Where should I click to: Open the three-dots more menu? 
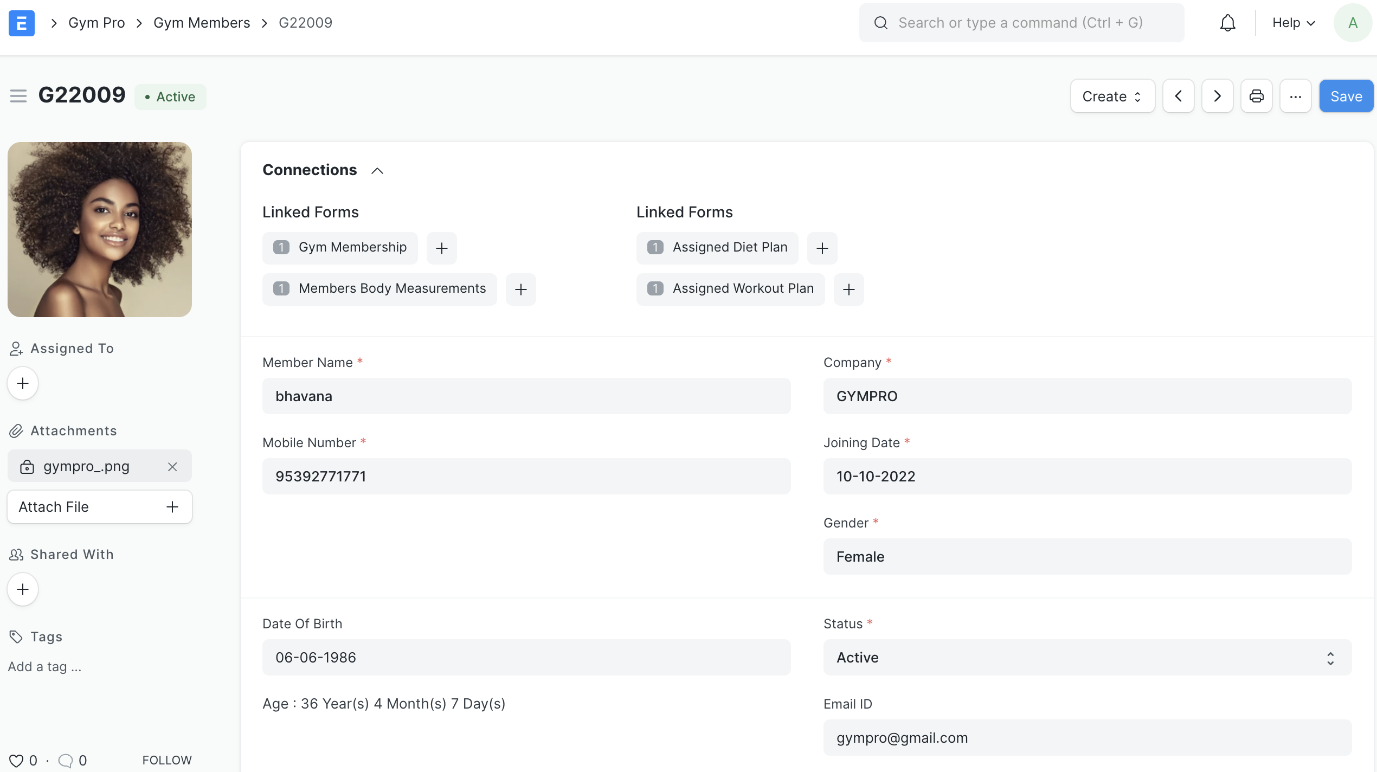coord(1295,97)
